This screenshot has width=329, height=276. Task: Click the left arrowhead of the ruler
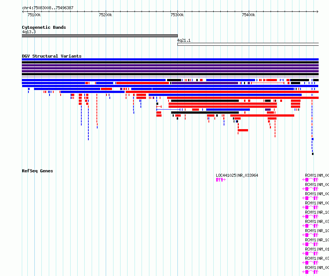23,12
